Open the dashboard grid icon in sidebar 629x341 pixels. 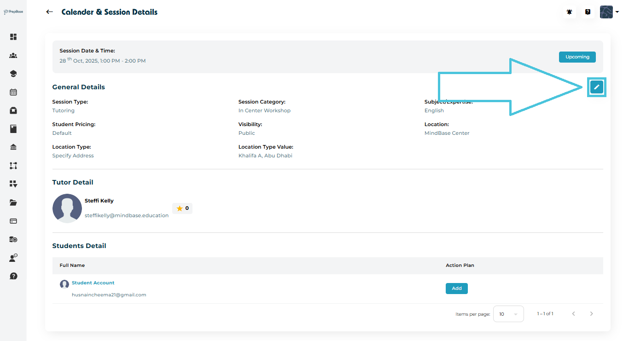click(x=13, y=37)
